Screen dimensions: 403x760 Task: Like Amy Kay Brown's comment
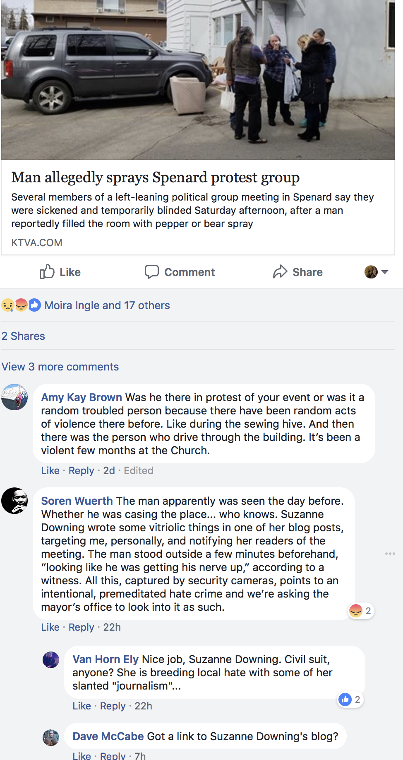[x=50, y=471]
